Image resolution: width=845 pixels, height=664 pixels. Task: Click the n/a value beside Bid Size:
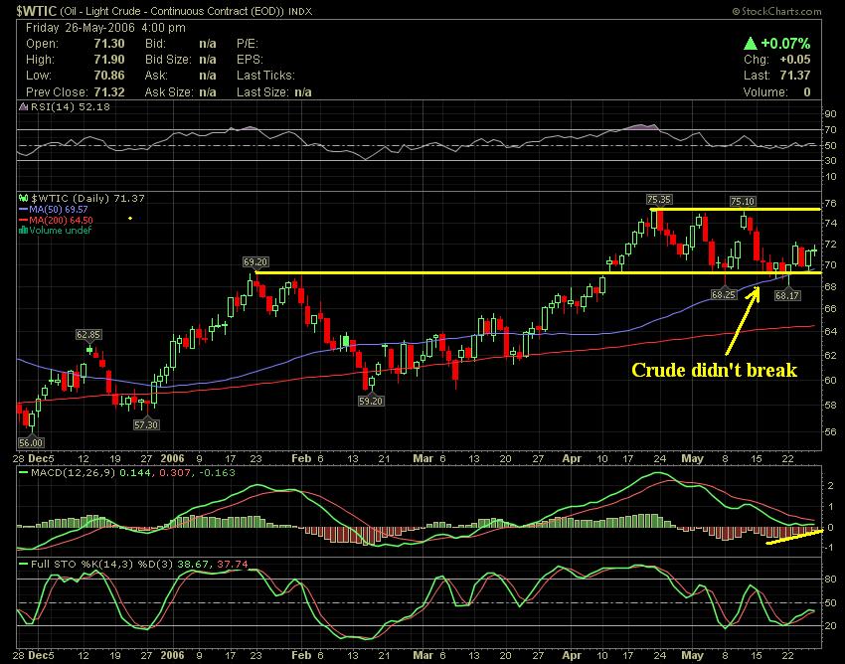tap(208, 60)
